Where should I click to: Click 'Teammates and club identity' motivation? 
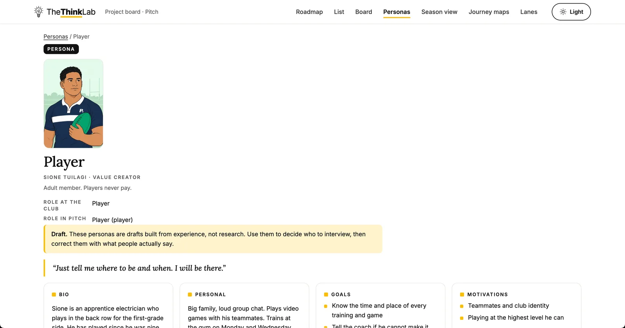point(508,306)
